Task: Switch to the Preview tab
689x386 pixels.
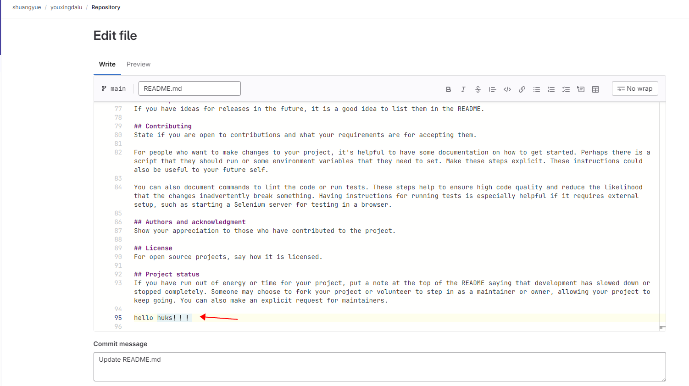Action: [x=139, y=64]
